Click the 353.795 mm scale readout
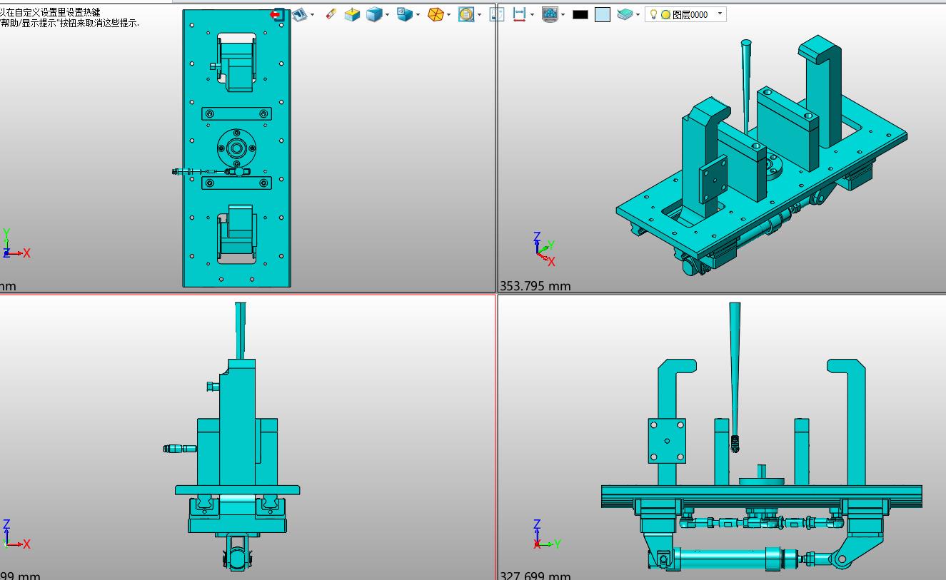 [535, 286]
